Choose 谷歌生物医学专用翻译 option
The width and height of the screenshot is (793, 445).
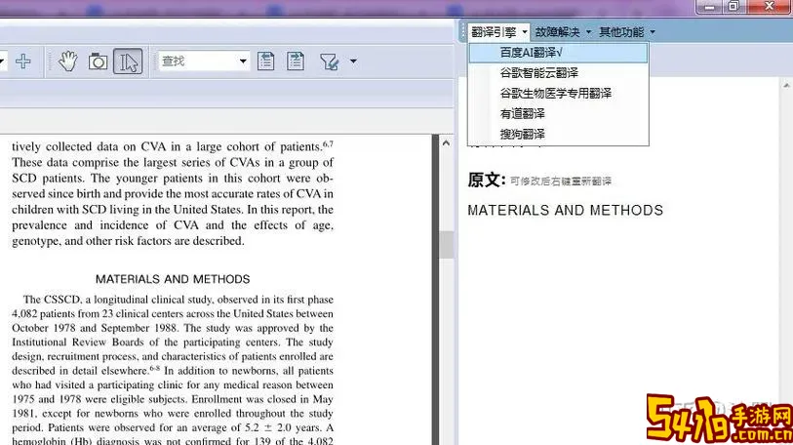(x=558, y=93)
